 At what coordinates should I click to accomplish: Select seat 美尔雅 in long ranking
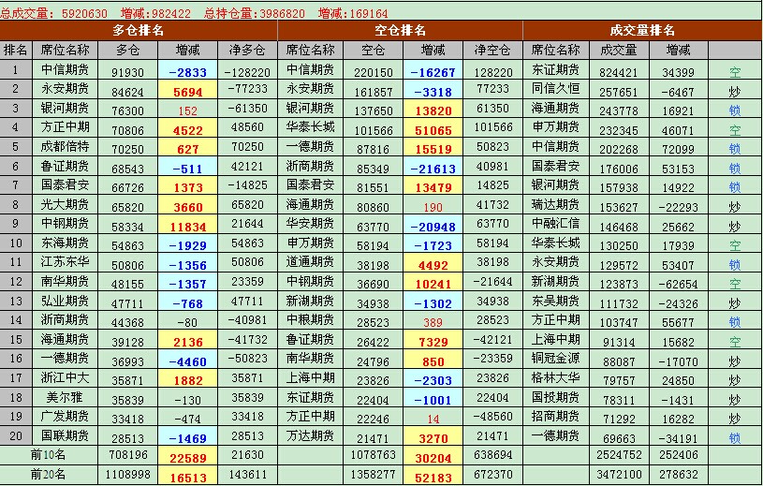65,397
